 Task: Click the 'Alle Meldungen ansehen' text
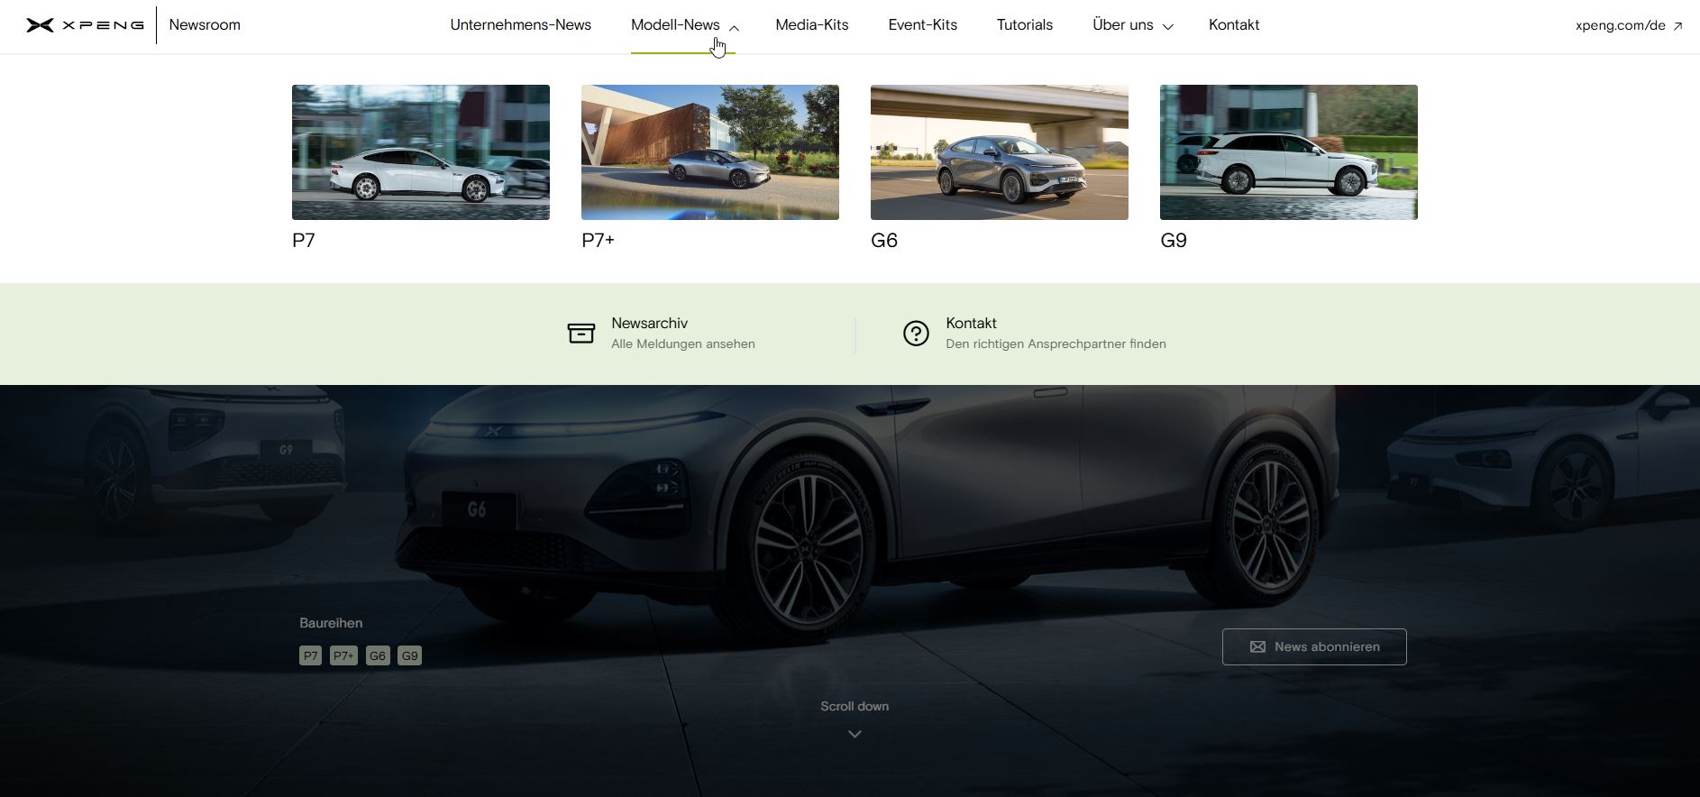tap(683, 344)
